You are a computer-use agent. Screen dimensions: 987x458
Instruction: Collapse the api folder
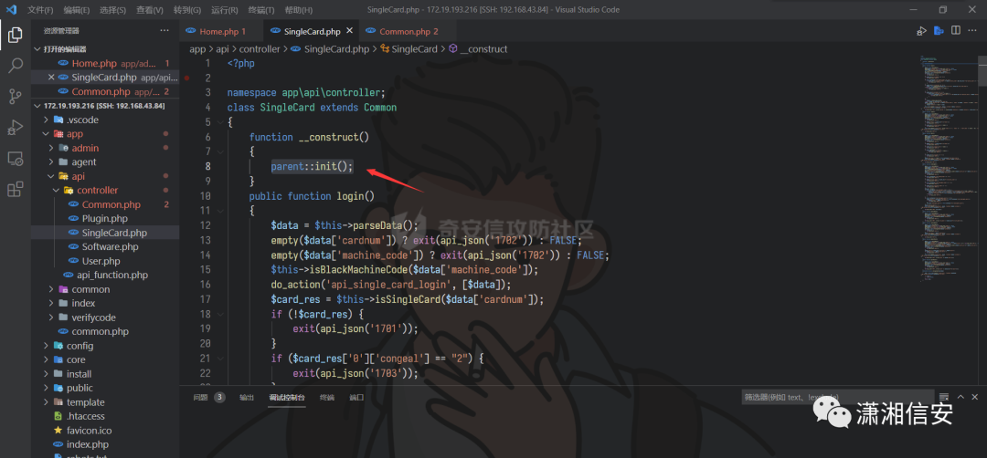51,177
